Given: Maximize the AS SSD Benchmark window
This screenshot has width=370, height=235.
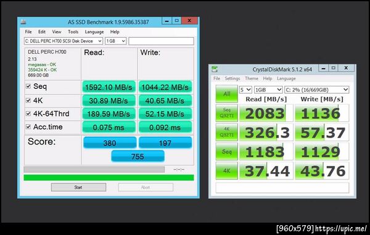Looking at the screenshot, I should click(x=177, y=21).
